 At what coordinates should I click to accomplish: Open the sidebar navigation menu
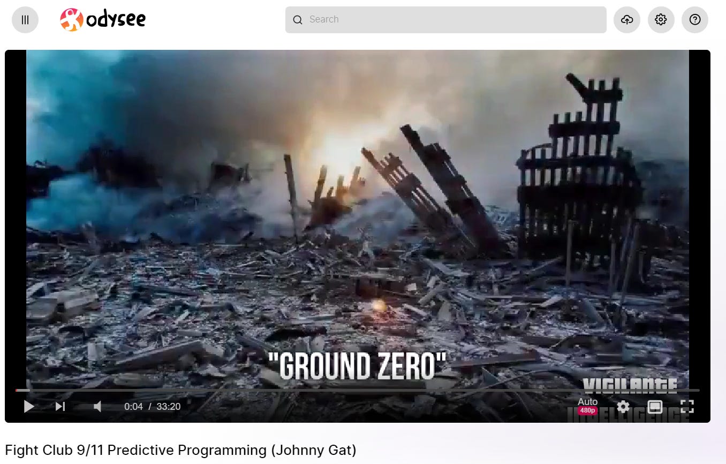[x=25, y=20]
